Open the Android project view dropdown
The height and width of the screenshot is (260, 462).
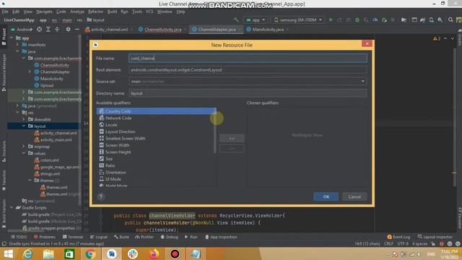click(22, 29)
